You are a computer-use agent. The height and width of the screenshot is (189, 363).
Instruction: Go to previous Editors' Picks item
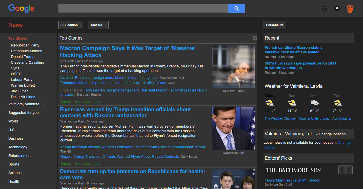click(342, 170)
